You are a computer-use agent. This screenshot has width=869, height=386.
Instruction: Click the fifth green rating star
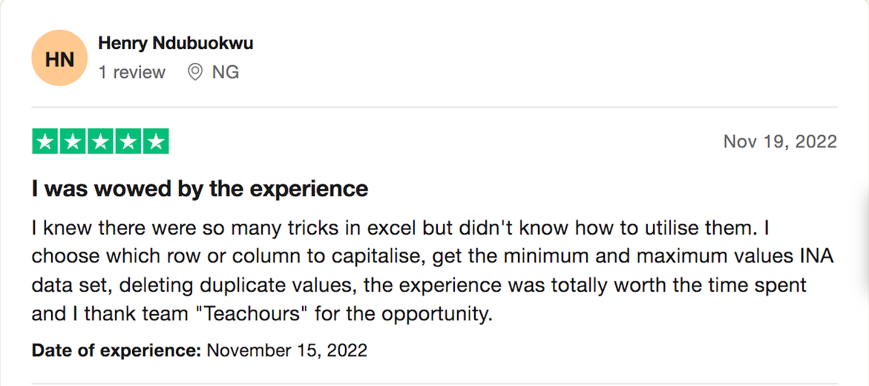click(156, 142)
